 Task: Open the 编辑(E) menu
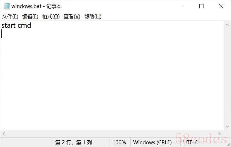[30, 16]
